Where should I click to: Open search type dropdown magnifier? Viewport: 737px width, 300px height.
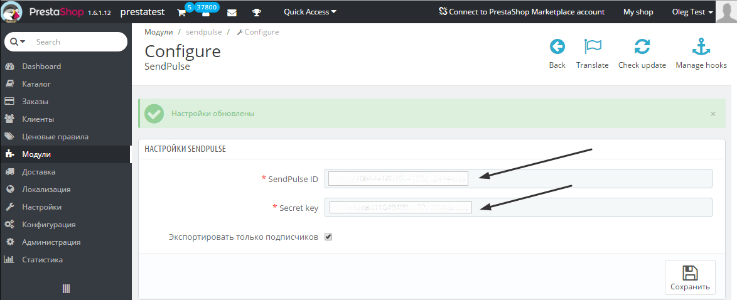point(18,42)
